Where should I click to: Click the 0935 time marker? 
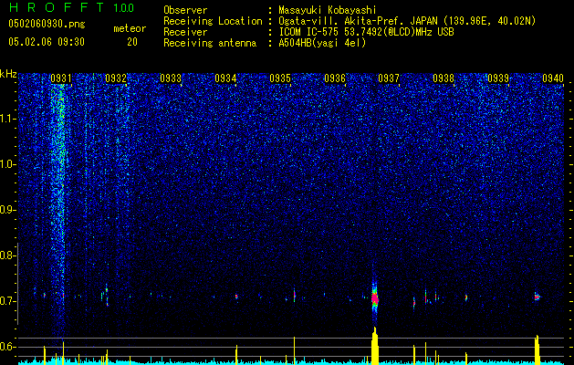tap(280, 78)
